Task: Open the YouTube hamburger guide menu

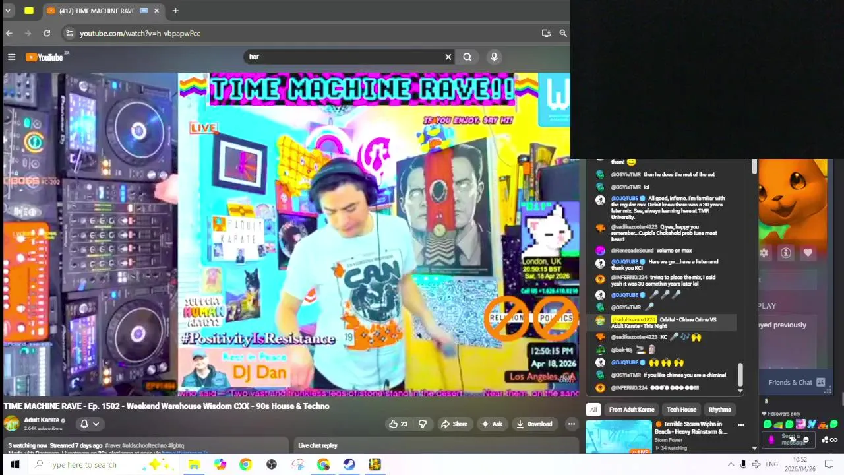Action: coord(11,57)
